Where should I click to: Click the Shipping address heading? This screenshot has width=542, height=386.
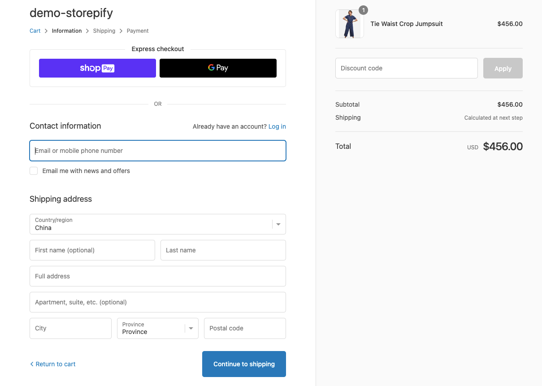click(61, 199)
